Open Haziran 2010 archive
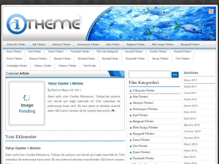This screenshot has height=164, width=219. [x=192, y=138]
